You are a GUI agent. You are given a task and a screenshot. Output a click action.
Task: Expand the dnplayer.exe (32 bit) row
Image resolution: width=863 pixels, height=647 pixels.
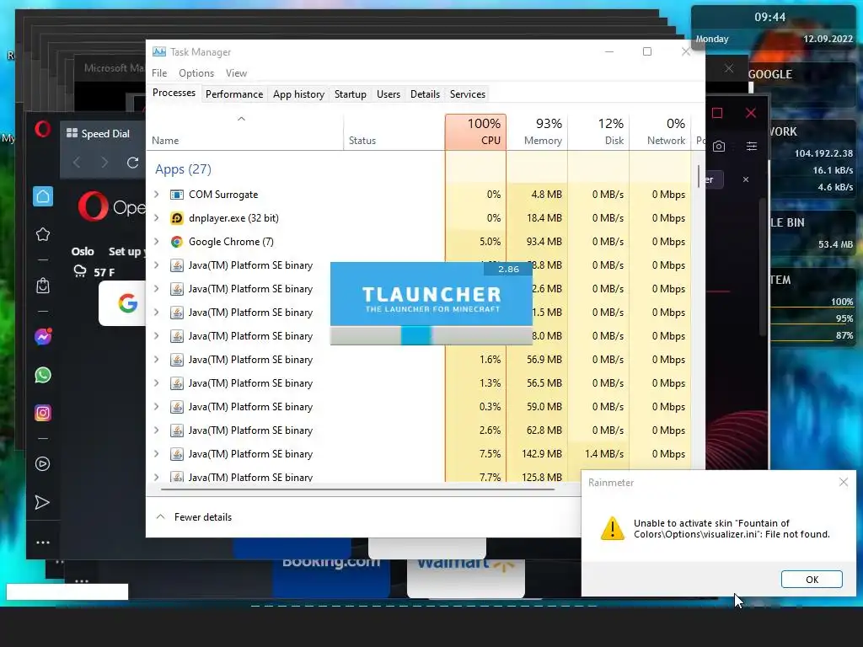157,218
